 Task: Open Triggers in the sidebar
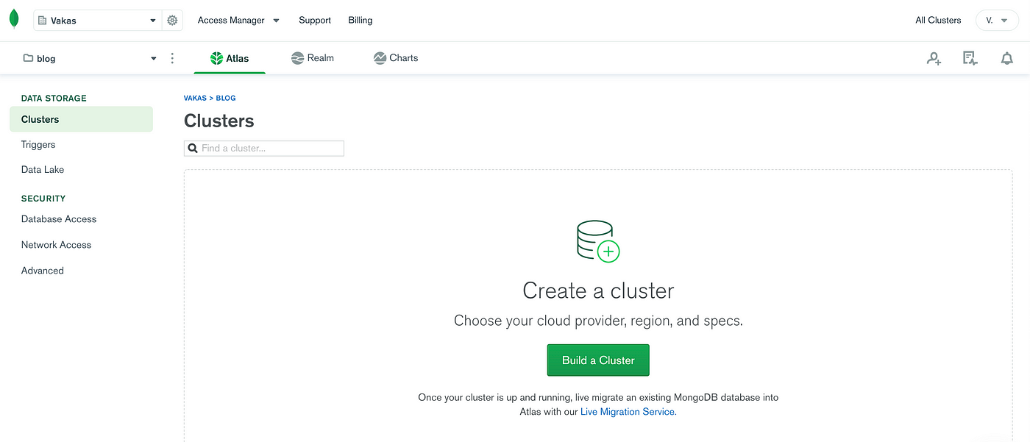[x=38, y=145]
